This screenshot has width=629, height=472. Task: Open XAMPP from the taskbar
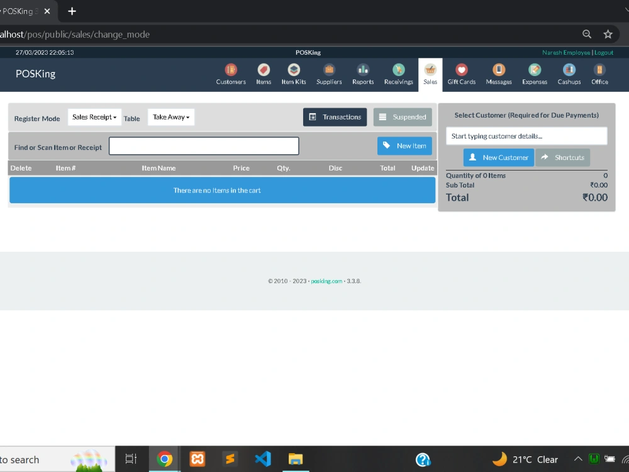pyautogui.click(x=198, y=459)
